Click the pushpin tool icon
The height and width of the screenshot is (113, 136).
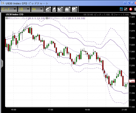pos(54,9)
